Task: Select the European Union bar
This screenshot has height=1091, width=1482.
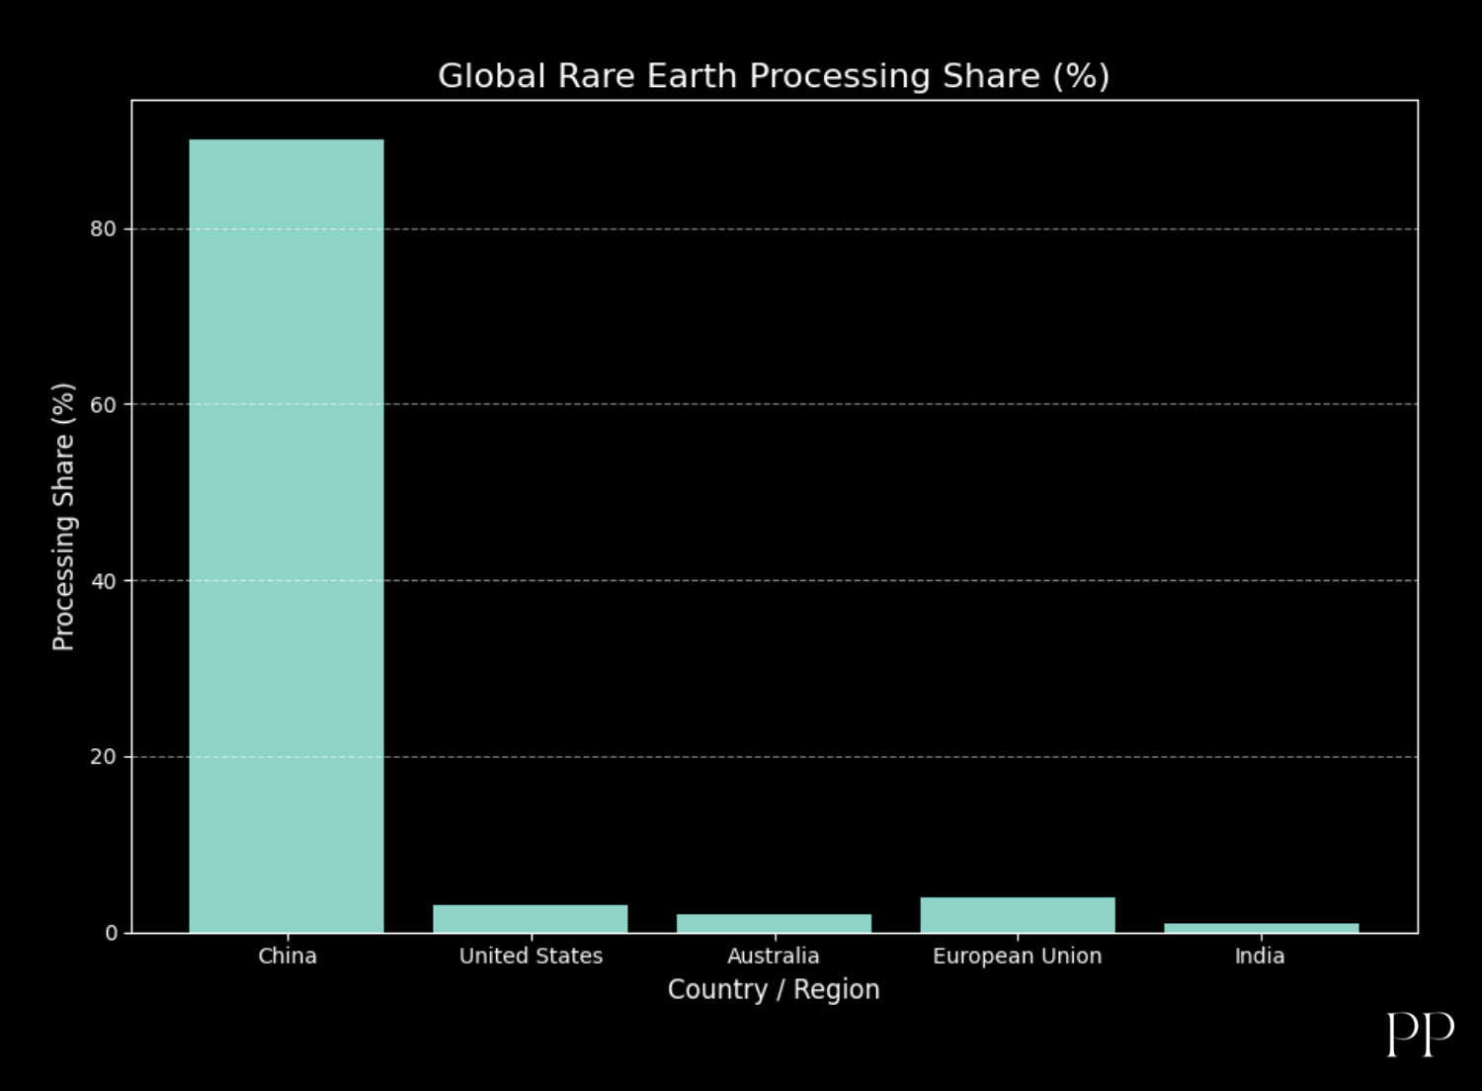Action: coord(1018,915)
